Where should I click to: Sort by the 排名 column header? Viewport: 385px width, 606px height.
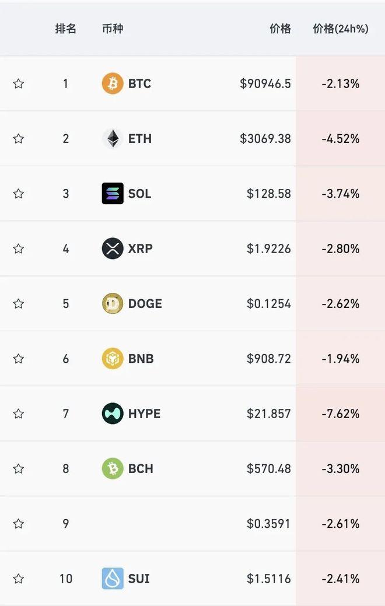pyautogui.click(x=65, y=29)
